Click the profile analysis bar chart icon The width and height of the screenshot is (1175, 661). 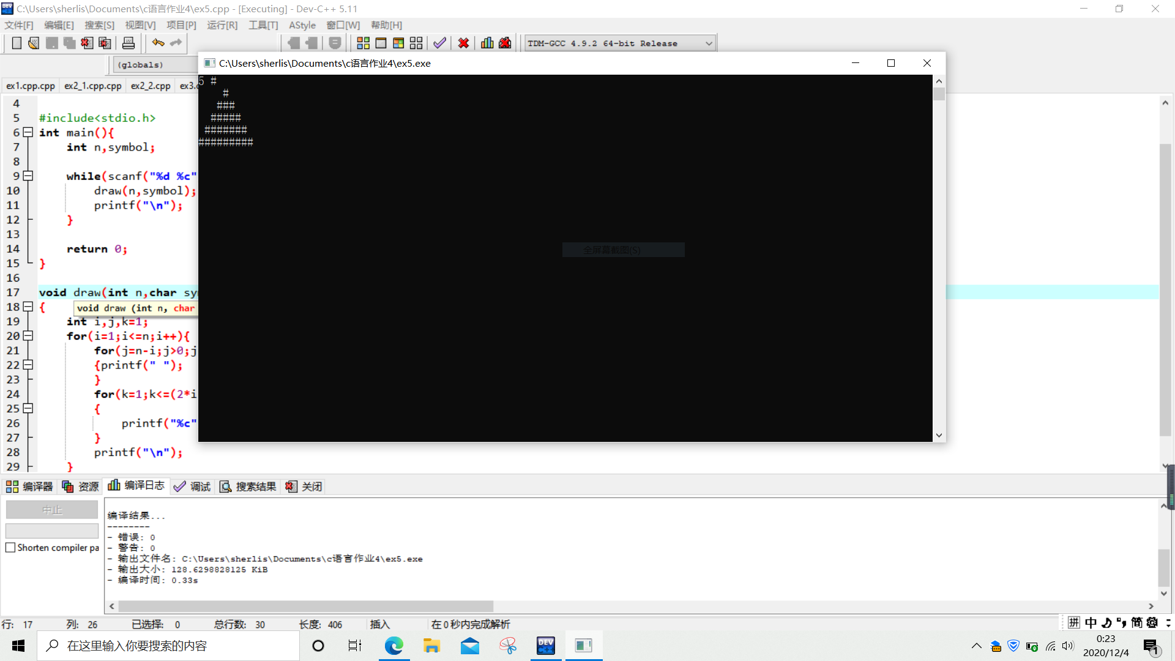487,43
